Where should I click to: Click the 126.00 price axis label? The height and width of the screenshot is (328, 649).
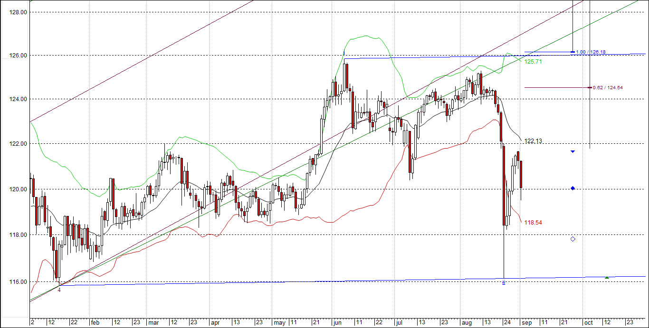tap(18, 55)
